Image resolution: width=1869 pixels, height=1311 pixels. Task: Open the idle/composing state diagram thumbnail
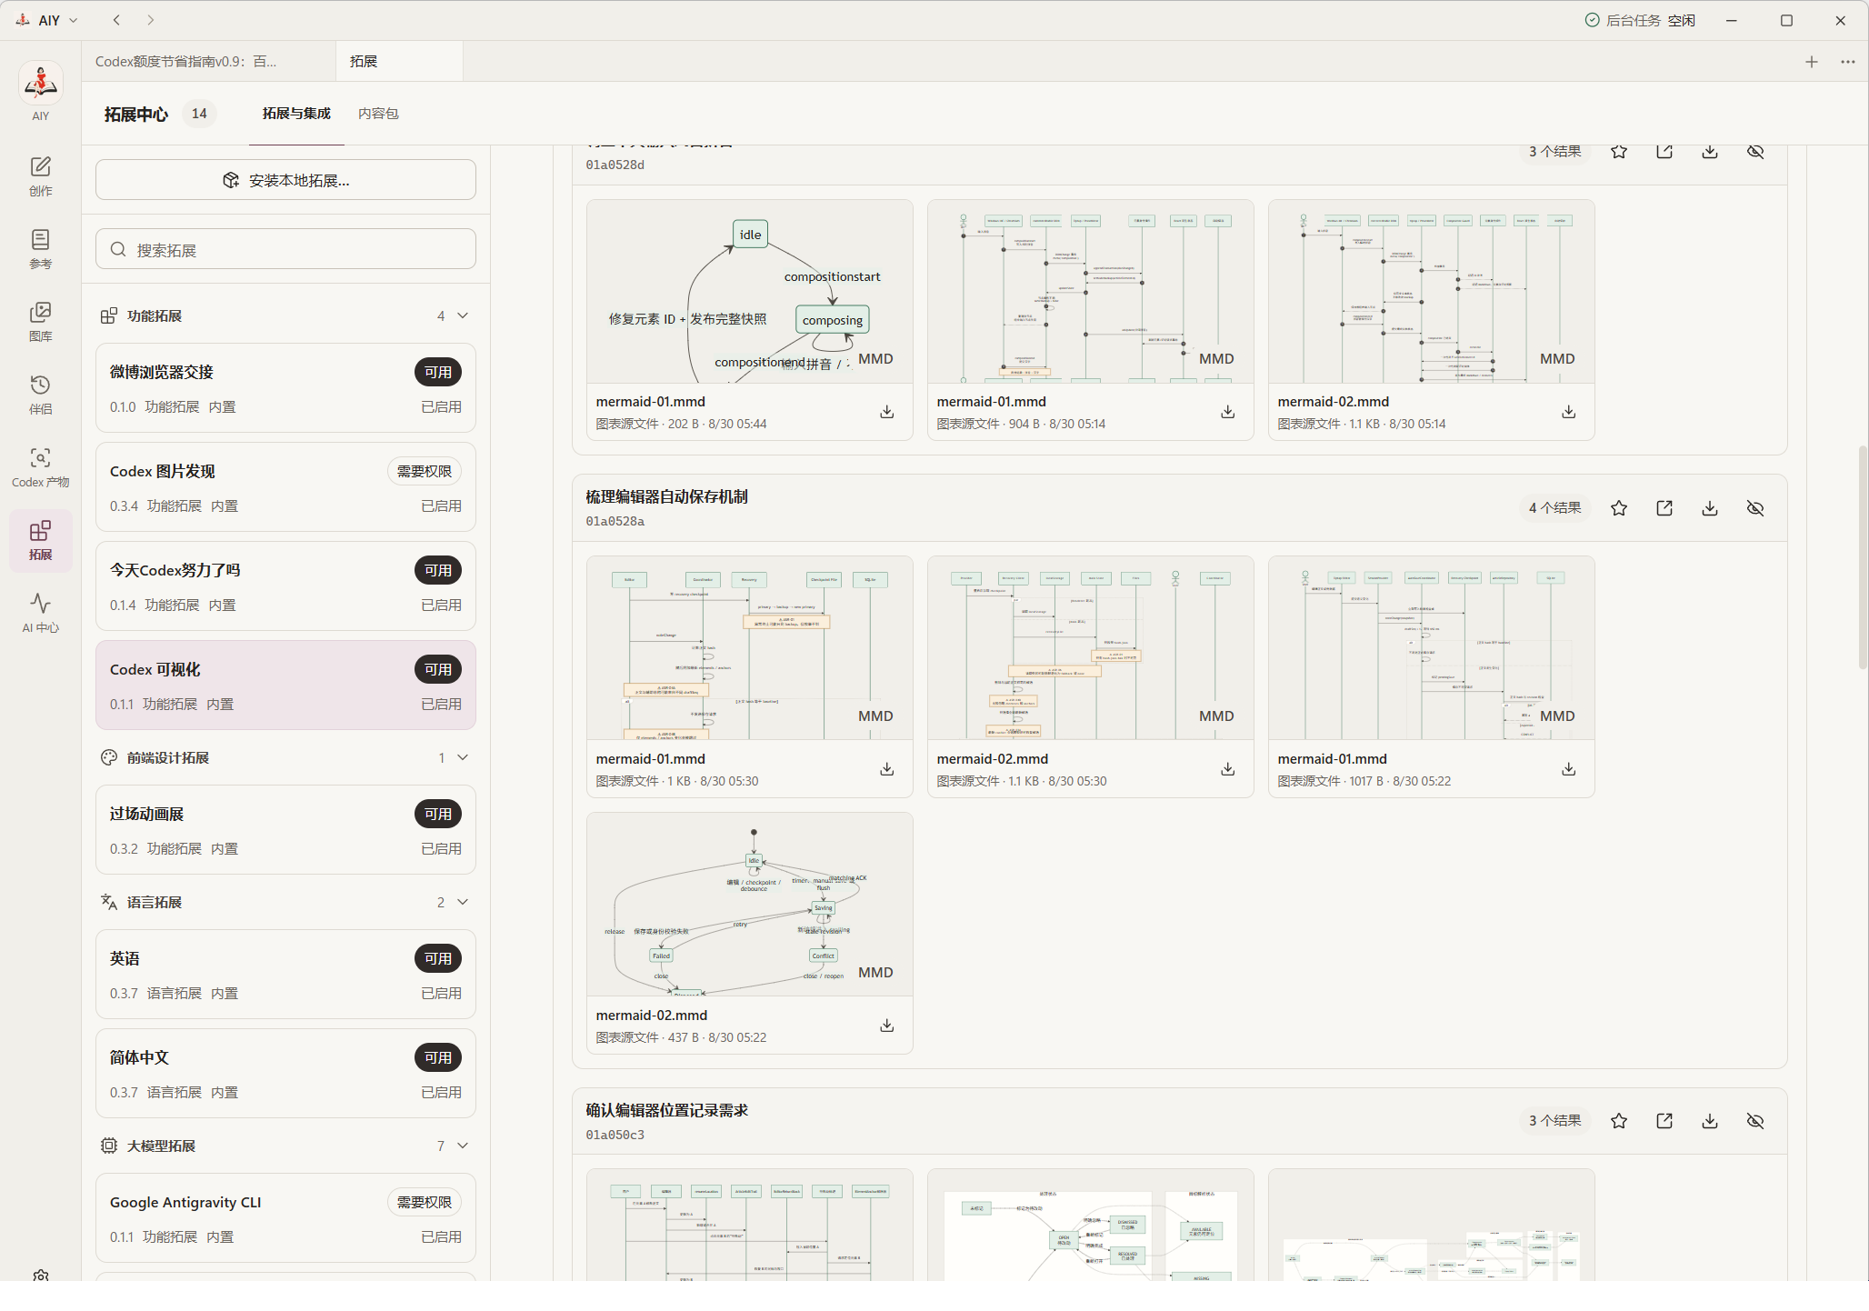[x=750, y=292]
